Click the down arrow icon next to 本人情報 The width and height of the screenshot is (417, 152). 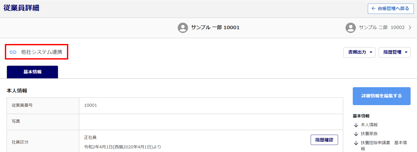(x=356, y=125)
